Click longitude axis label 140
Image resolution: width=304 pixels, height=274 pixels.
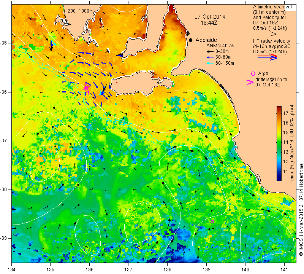[245, 270]
